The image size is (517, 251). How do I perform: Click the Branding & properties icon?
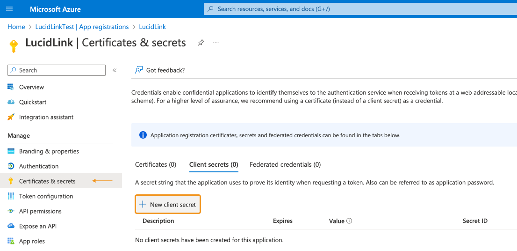pyautogui.click(x=11, y=151)
